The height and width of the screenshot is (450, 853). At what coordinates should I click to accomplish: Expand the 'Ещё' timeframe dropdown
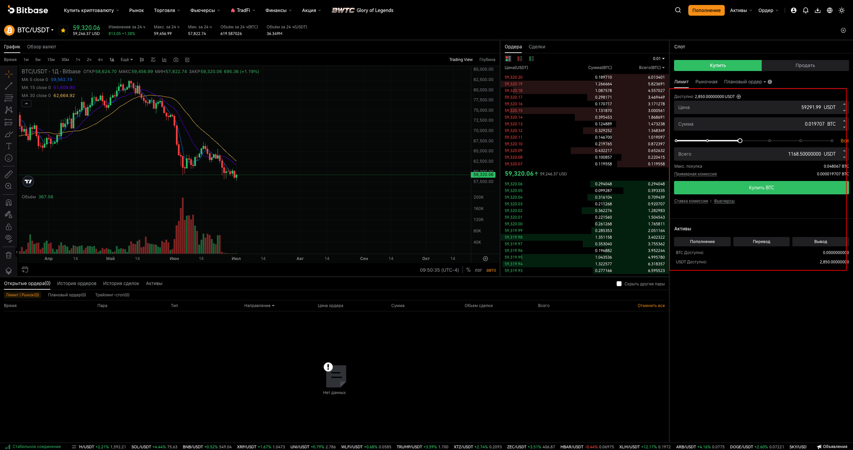(127, 60)
